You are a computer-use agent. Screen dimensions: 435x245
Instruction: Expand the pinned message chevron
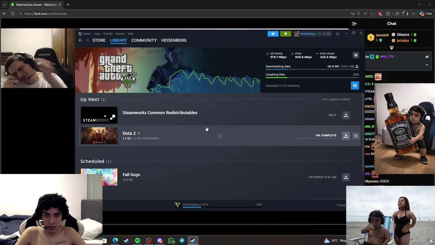point(427,65)
